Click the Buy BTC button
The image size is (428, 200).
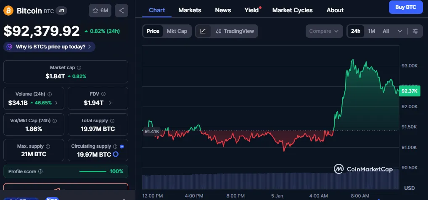[406, 7]
